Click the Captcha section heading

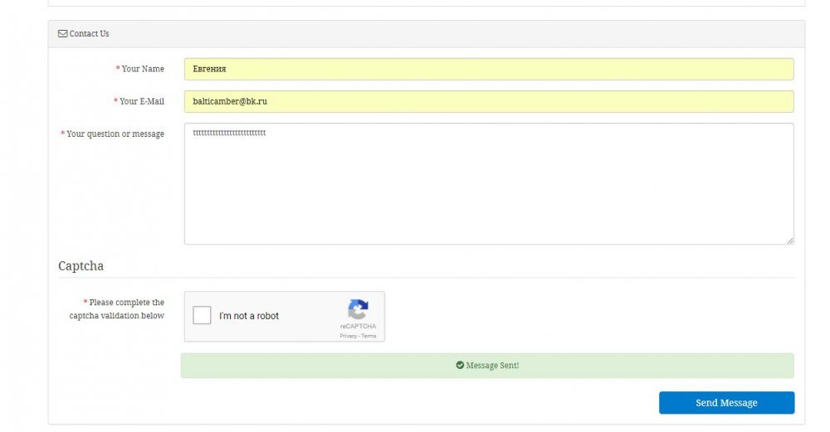click(81, 266)
